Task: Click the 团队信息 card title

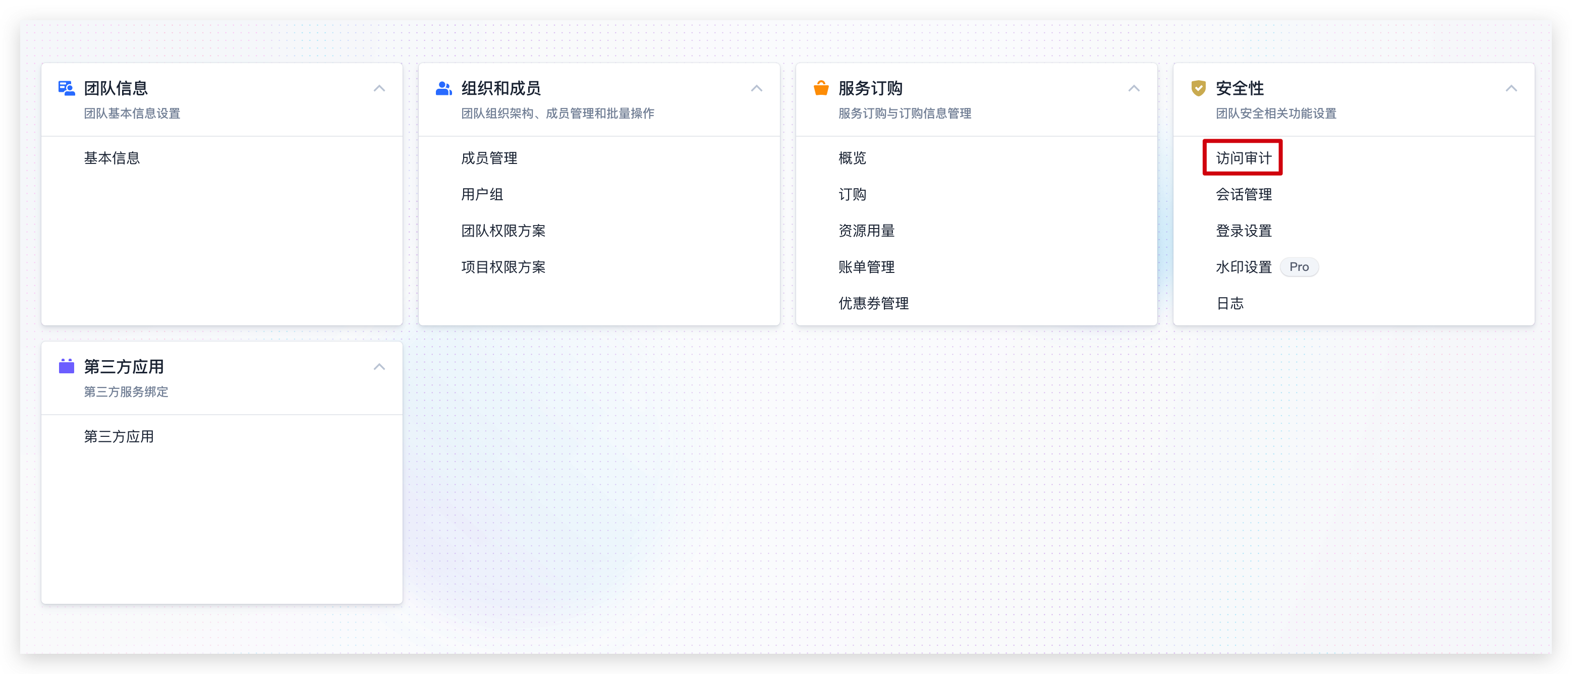Action: (x=116, y=88)
